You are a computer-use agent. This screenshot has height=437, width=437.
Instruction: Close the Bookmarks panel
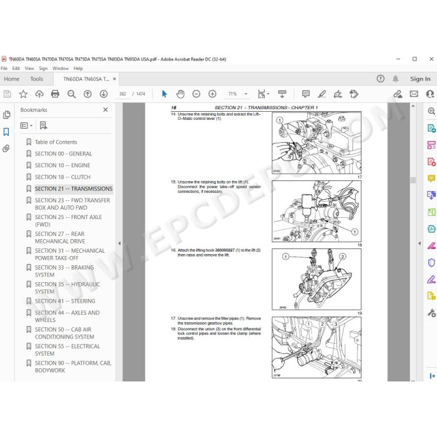click(106, 110)
